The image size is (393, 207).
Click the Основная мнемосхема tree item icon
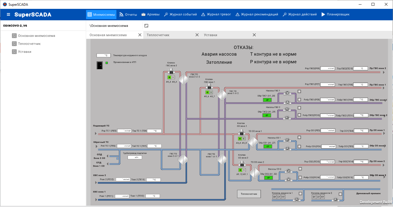[14, 36]
